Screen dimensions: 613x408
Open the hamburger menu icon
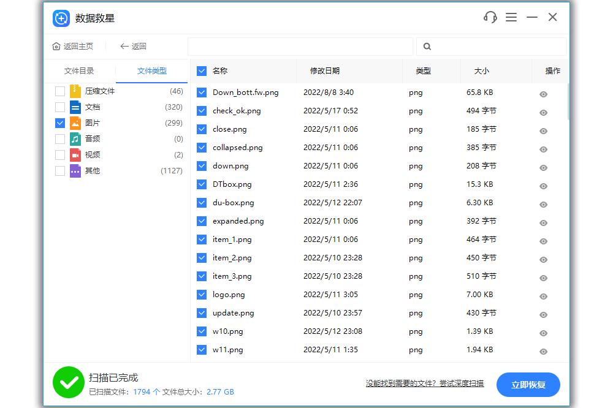(x=511, y=17)
